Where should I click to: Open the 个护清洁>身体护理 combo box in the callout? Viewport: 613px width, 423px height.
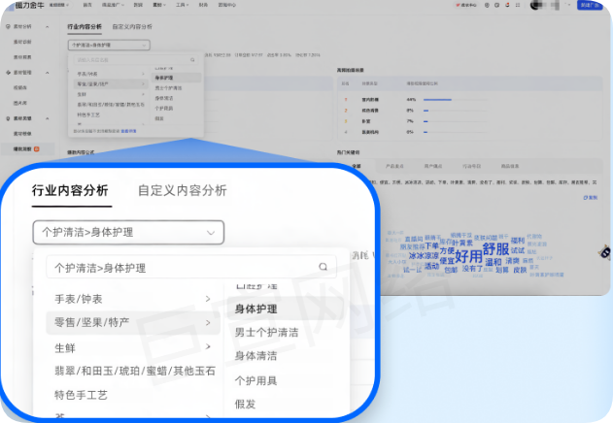[128, 233]
